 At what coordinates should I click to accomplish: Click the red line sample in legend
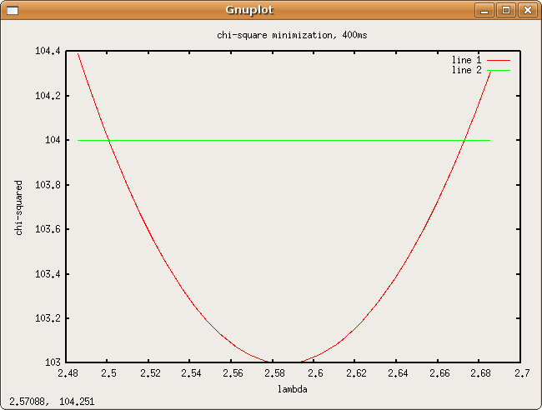499,61
